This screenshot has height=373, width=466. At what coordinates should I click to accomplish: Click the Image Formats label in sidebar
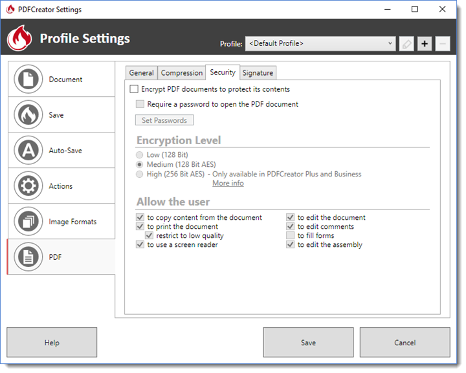tap(72, 222)
